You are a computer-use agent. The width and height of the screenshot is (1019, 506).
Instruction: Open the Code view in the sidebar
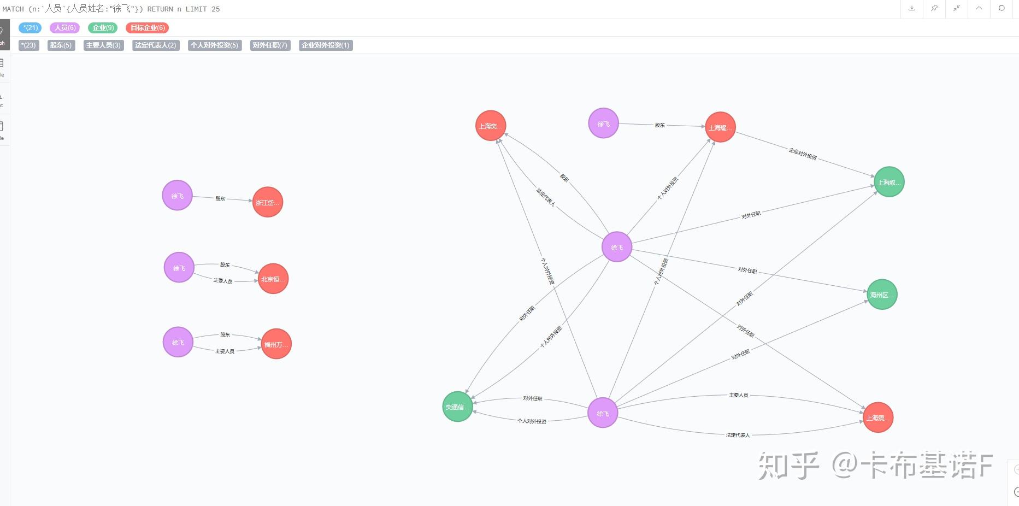3,130
